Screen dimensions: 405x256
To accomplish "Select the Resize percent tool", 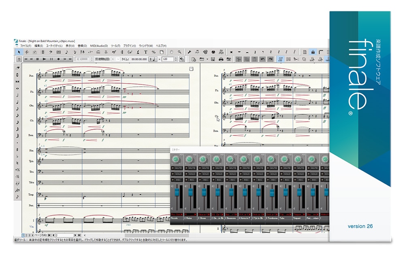I will 153,52.
